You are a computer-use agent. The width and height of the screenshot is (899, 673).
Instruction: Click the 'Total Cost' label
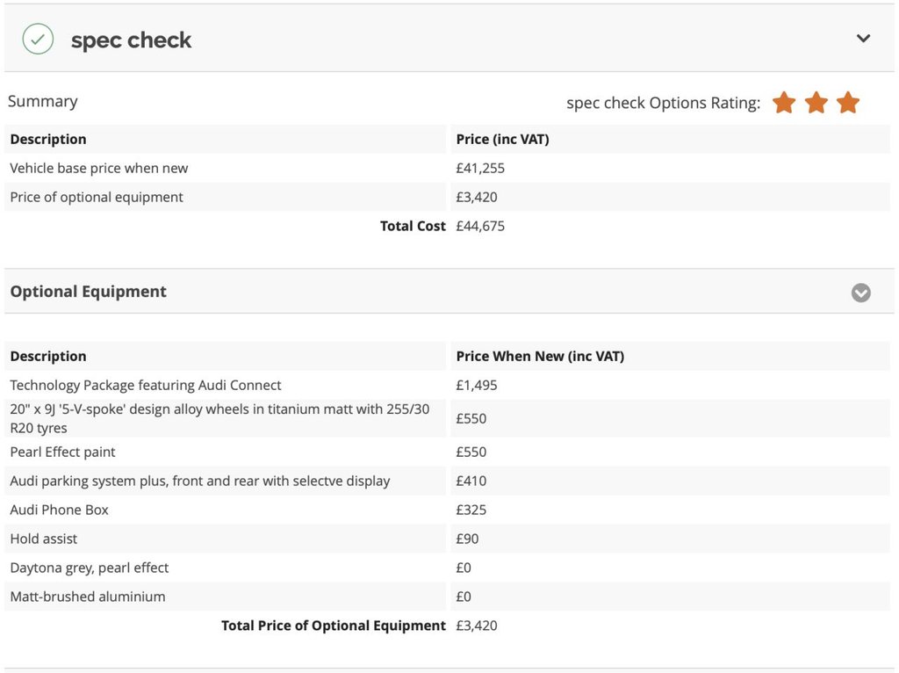(413, 226)
